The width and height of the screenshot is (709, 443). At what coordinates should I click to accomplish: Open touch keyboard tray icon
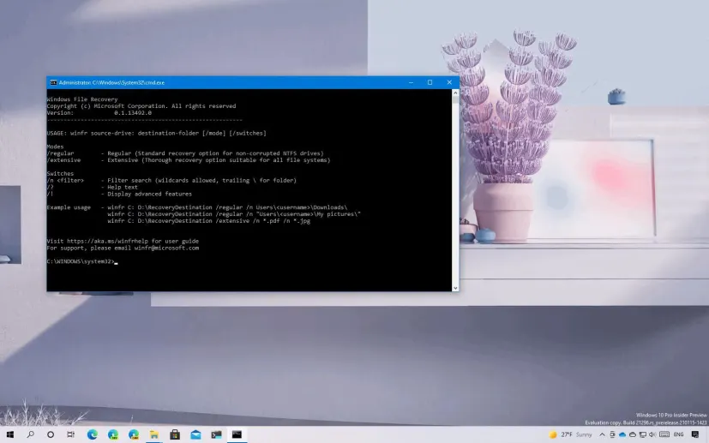[664, 434]
